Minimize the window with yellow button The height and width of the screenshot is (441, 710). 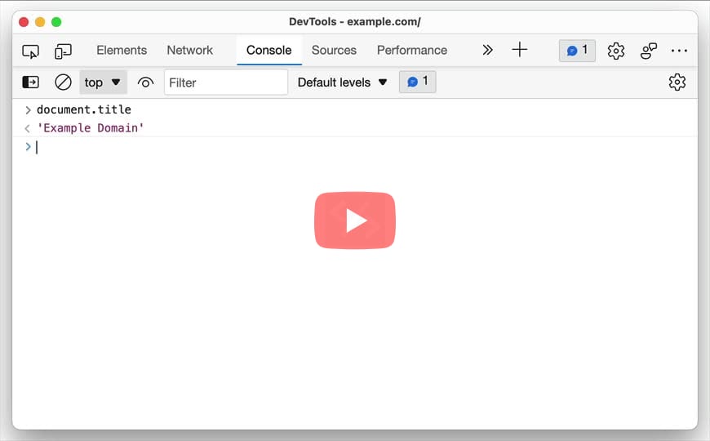click(x=40, y=22)
